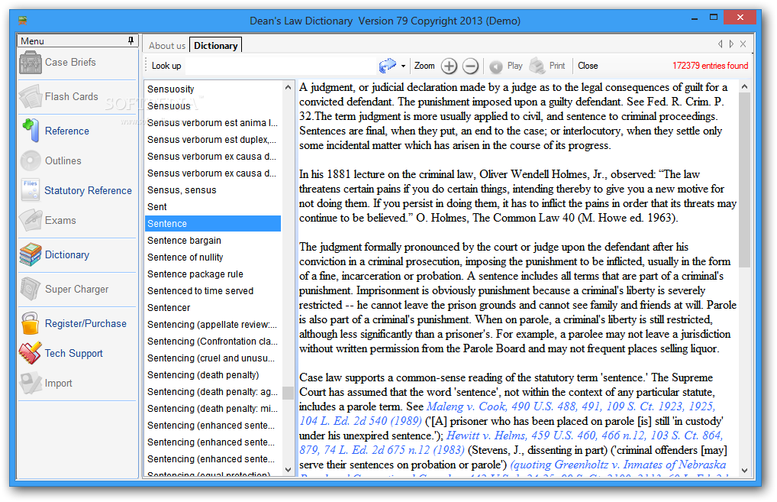The height and width of the screenshot is (502, 777).
Task: Click the definition pane scrollbar thumb
Action: click(x=744, y=180)
